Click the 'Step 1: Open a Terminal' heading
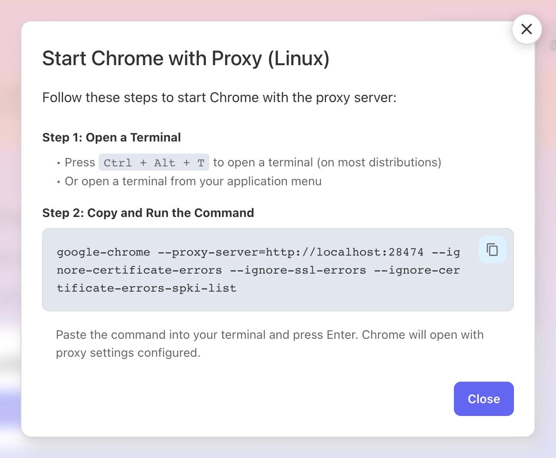Image resolution: width=556 pixels, height=458 pixels. (x=112, y=137)
